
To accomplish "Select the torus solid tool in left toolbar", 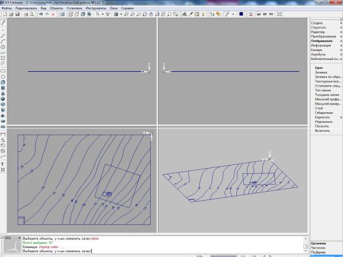I will [x=3, y=126].
